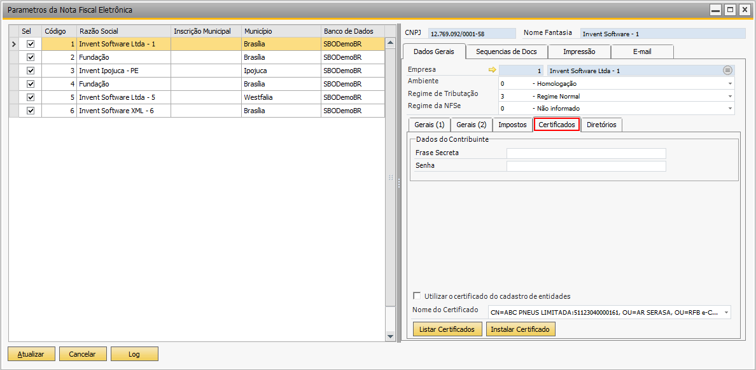Toggle Sel checkbox for row code 2 Fundação

point(31,57)
